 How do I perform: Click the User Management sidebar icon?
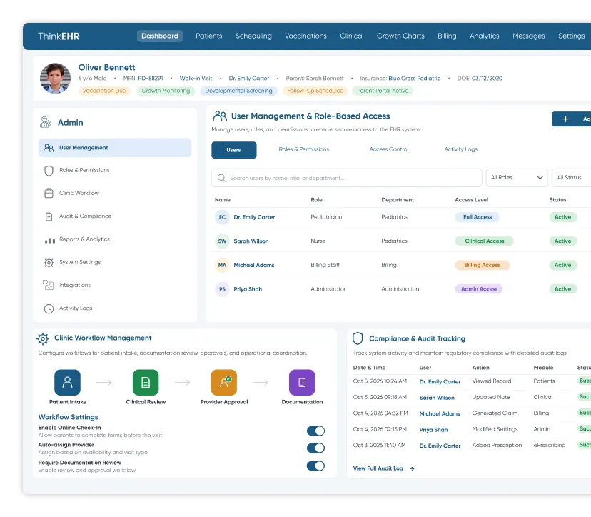pyautogui.click(x=49, y=148)
